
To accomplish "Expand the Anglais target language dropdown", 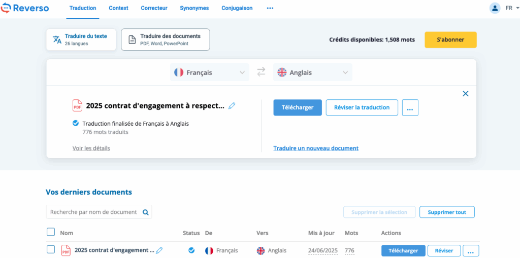I will point(312,72).
